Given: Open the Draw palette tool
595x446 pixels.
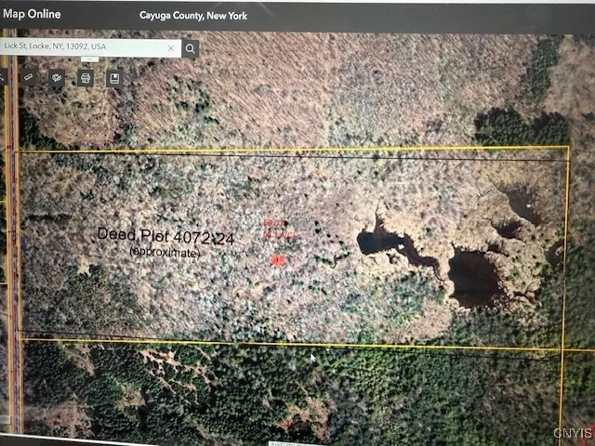Looking at the screenshot, I should tap(57, 78).
